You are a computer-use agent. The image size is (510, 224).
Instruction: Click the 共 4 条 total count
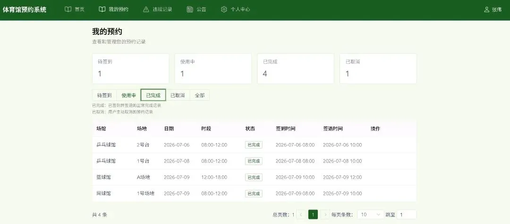click(x=100, y=215)
